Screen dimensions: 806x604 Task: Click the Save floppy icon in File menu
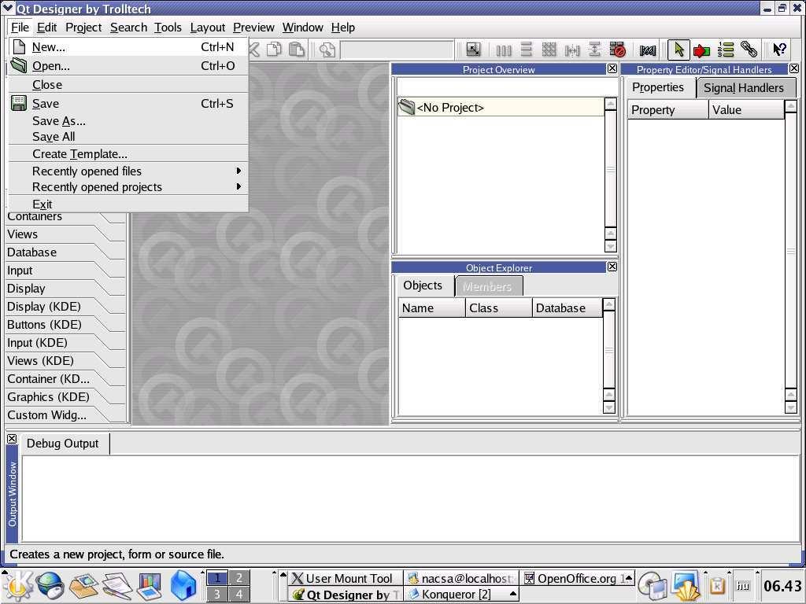pyautogui.click(x=19, y=103)
